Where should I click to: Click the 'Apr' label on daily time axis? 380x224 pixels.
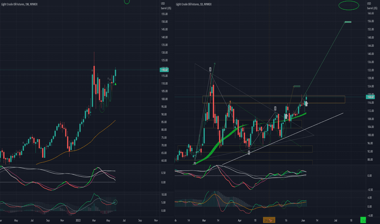(240, 220)
